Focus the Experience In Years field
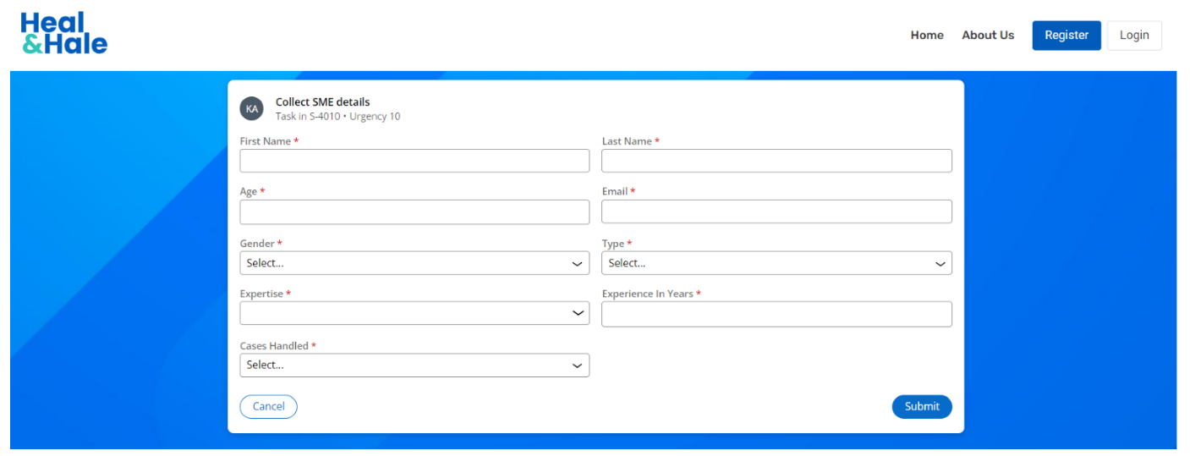Viewport: 1190px width, 456px height. (x=776, y=314)
